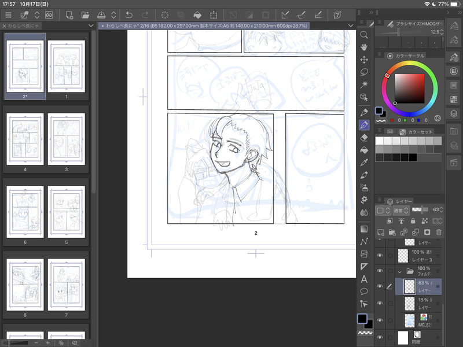Open the canvas tab list dropdown arrow
463x347 pixels.
[351, 25]
